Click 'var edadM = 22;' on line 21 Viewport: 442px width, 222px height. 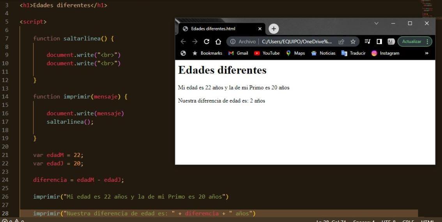coord(58,155)
